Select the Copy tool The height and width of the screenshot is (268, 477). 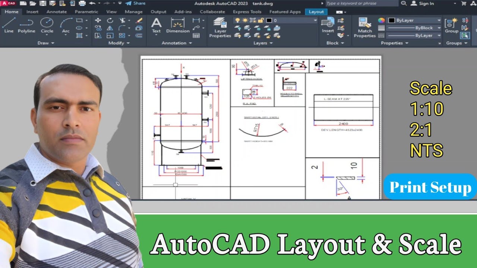pos(98,28)
